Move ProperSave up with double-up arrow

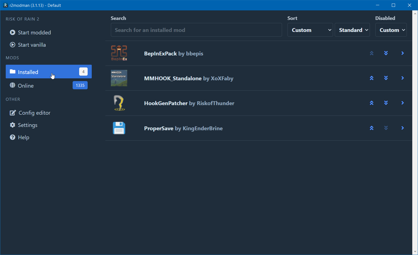372,128
